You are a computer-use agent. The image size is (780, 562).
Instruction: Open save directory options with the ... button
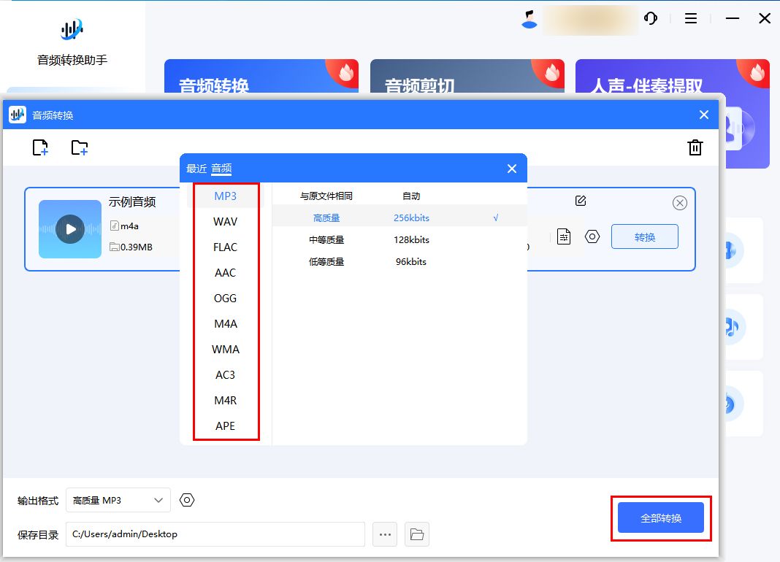pos(385,534)
